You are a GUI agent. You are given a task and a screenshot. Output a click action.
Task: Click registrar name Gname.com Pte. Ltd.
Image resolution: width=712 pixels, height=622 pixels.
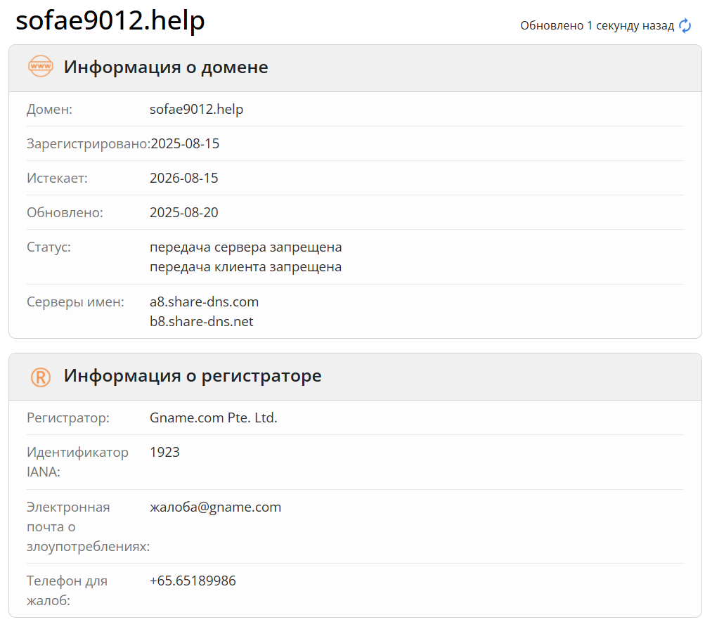point(214,417)
